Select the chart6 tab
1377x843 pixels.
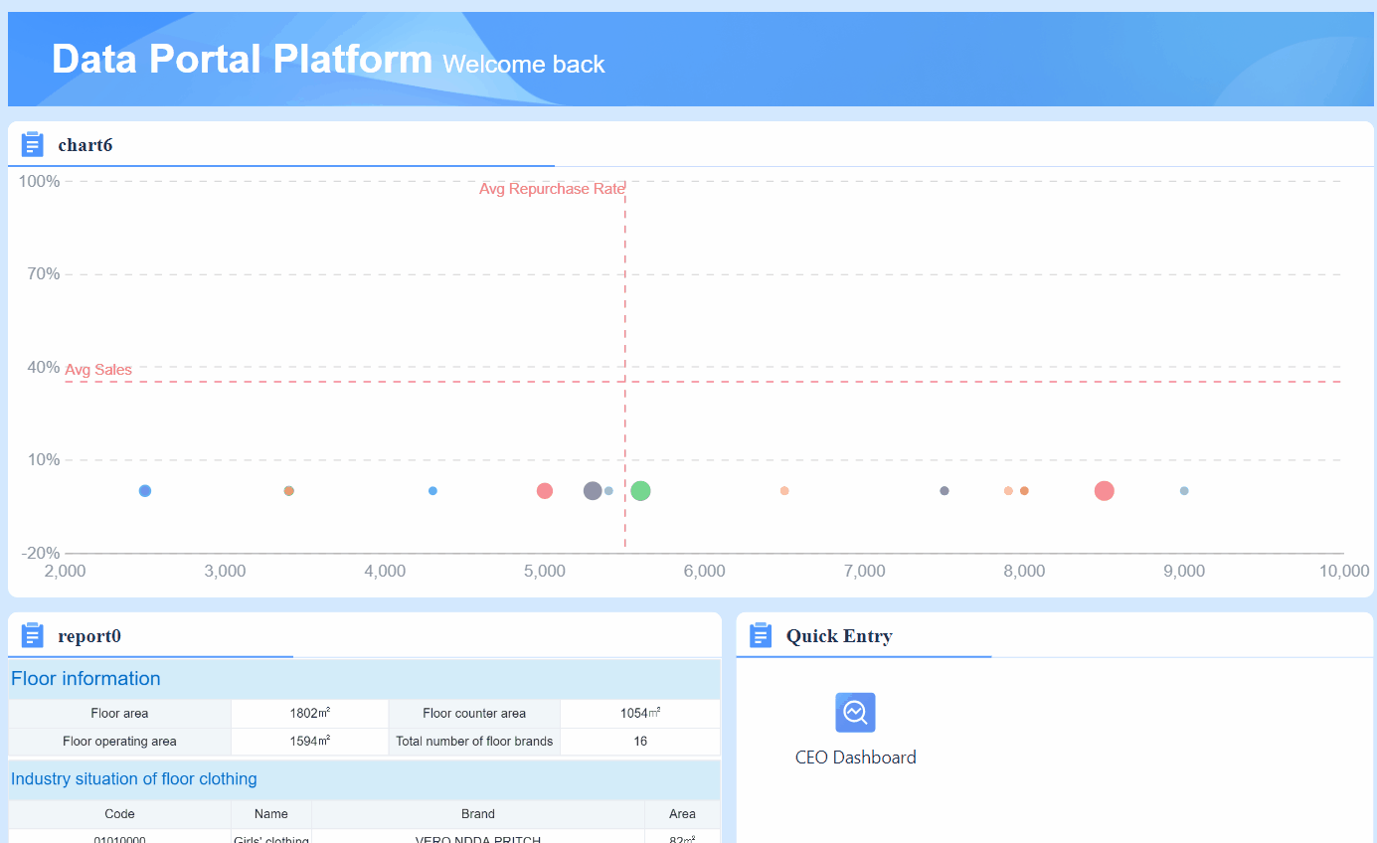click(x=86, y=145)
